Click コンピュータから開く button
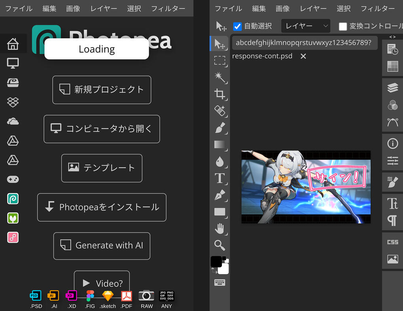403x311 pixels. (x=102, y=129)
